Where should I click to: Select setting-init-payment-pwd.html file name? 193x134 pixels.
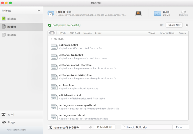tap(77, 105)
